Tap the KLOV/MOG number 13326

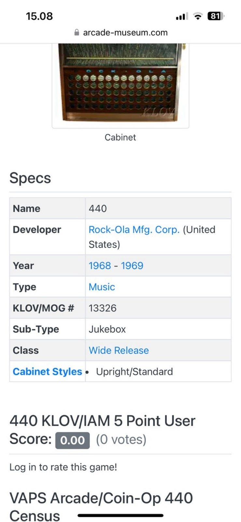point(103,308)
